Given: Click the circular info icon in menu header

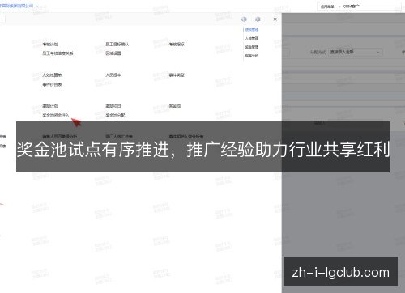Looking at the screenshot, I should [244, 19].
